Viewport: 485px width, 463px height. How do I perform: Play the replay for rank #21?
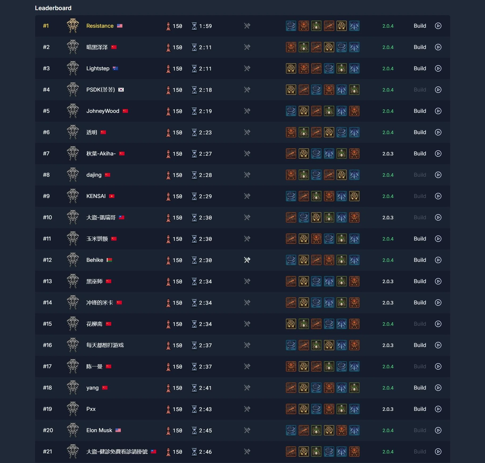coord(438,452)
